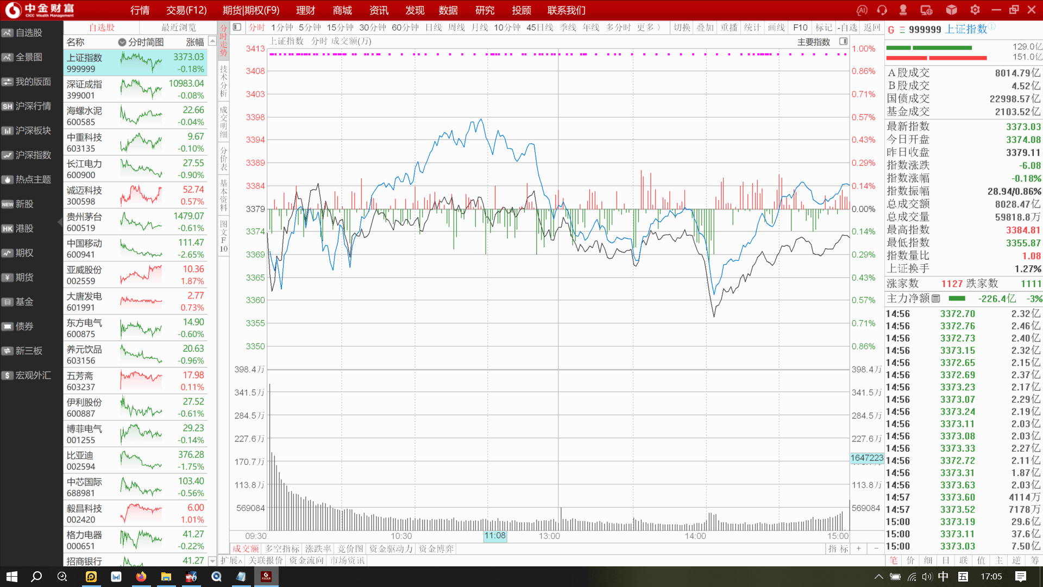Screen dimensions: 1043x587
Task: Select 多空指标 indicator tab
Action: point(282,549)
